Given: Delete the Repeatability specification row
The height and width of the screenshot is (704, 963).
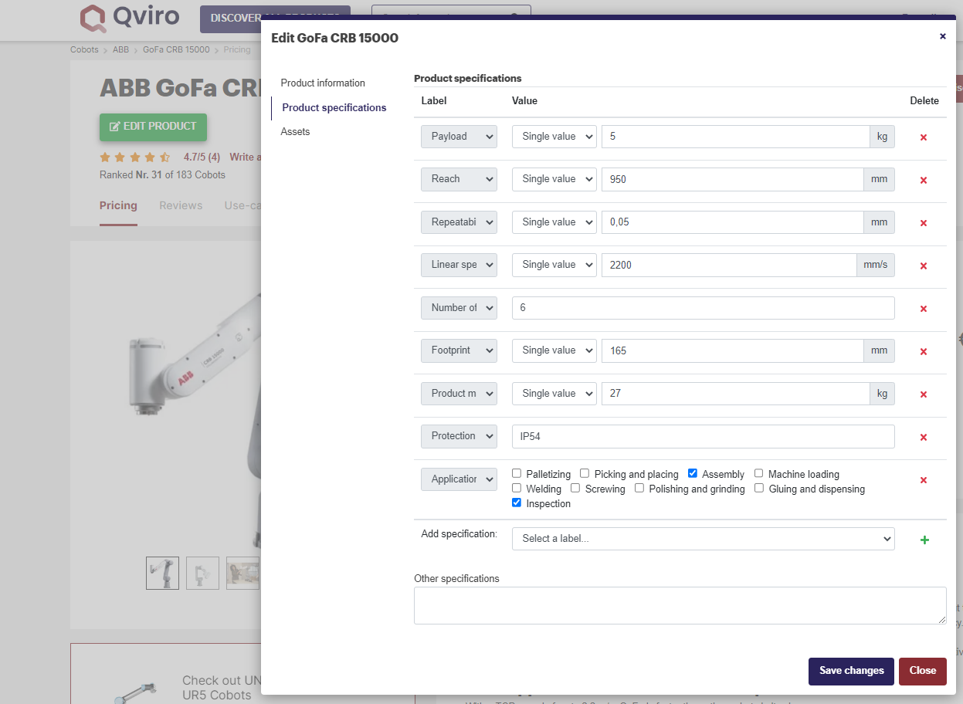Looking at the screenshot, I should 923,223.
